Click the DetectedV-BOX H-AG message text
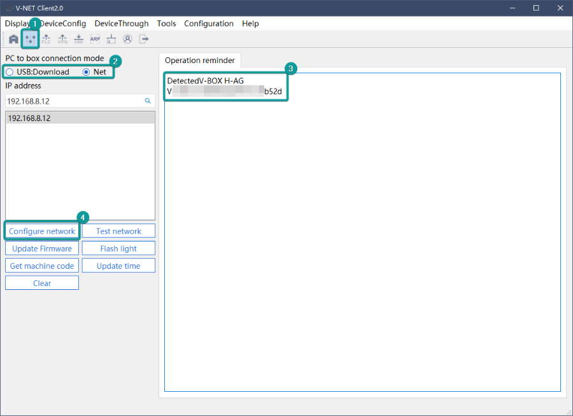Viewport: 573px width, 416px height. [206, 81]
